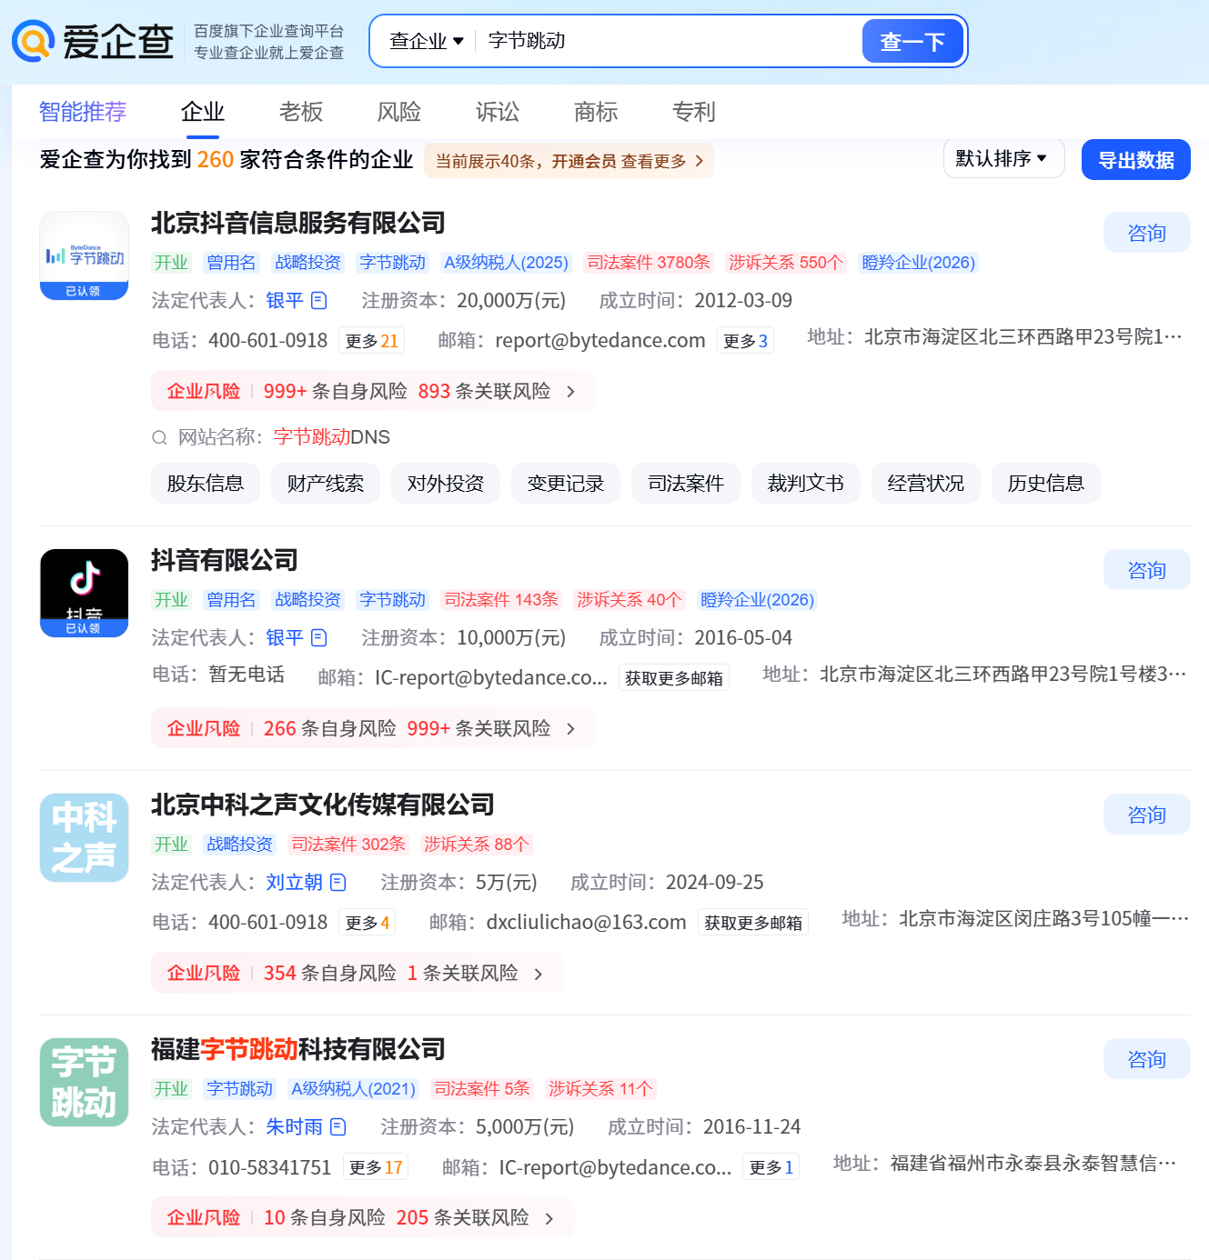The width and height of the screenshot is (1209, 1260).
Task: Open 中科之声 company logo thumbnail
Action: click(84, 837)
